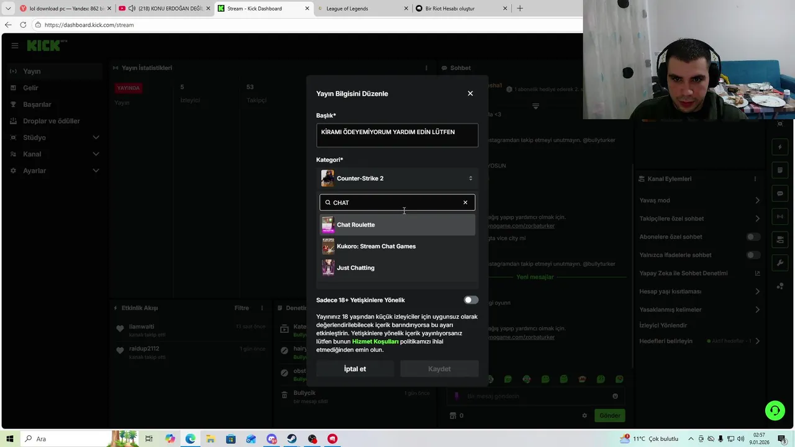Click the Kaydet button
795x447 pixels.
click(x=439, y=369)
